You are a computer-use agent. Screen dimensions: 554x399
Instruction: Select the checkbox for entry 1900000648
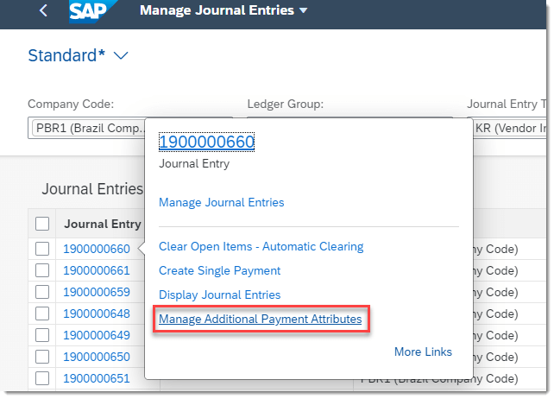point(42,313)
